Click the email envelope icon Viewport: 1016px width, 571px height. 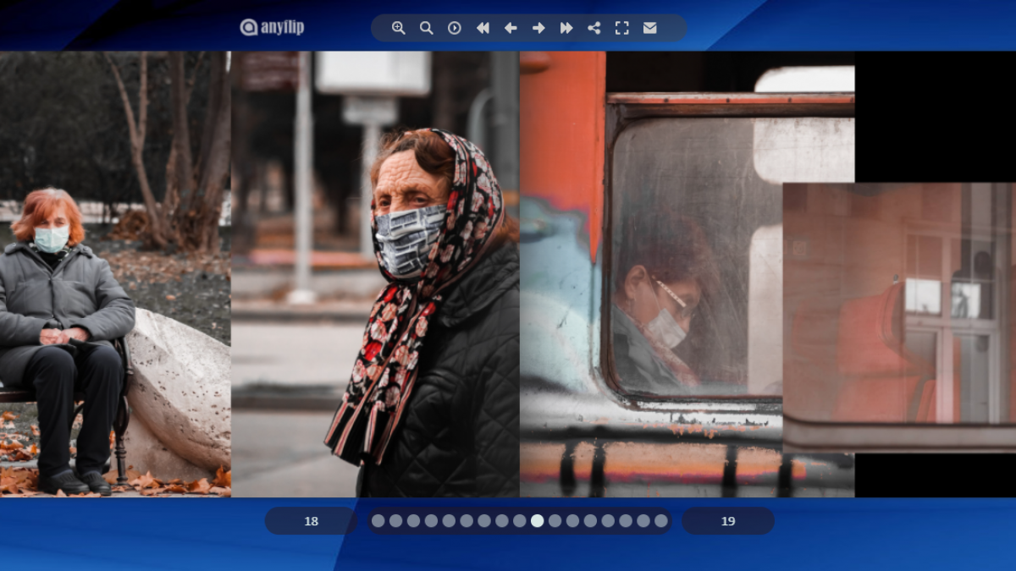[649, 28]
